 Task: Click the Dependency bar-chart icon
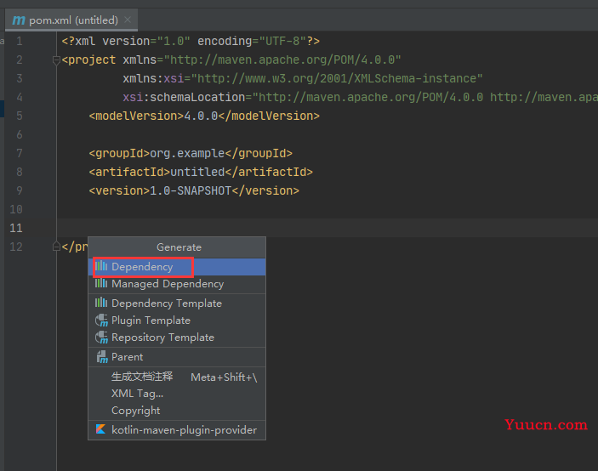click(101, 266)
